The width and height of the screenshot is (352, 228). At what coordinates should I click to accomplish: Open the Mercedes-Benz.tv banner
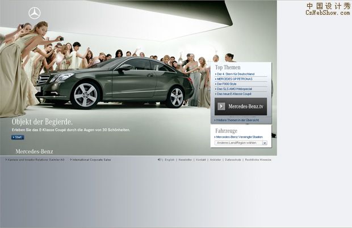(x=241, y=106)
